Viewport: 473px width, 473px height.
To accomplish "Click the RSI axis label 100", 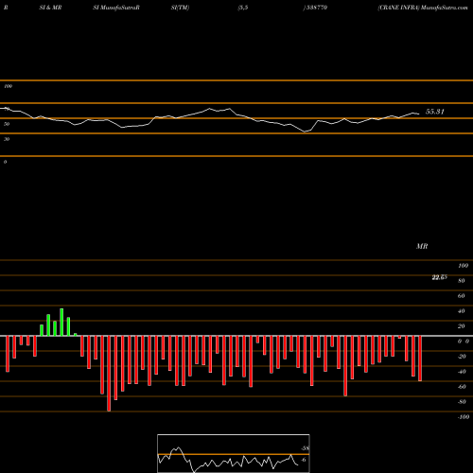I will click(9, 86).
